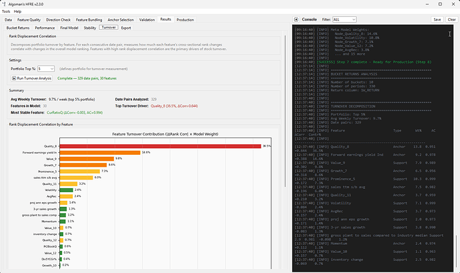Open the Tools menu

6,11
